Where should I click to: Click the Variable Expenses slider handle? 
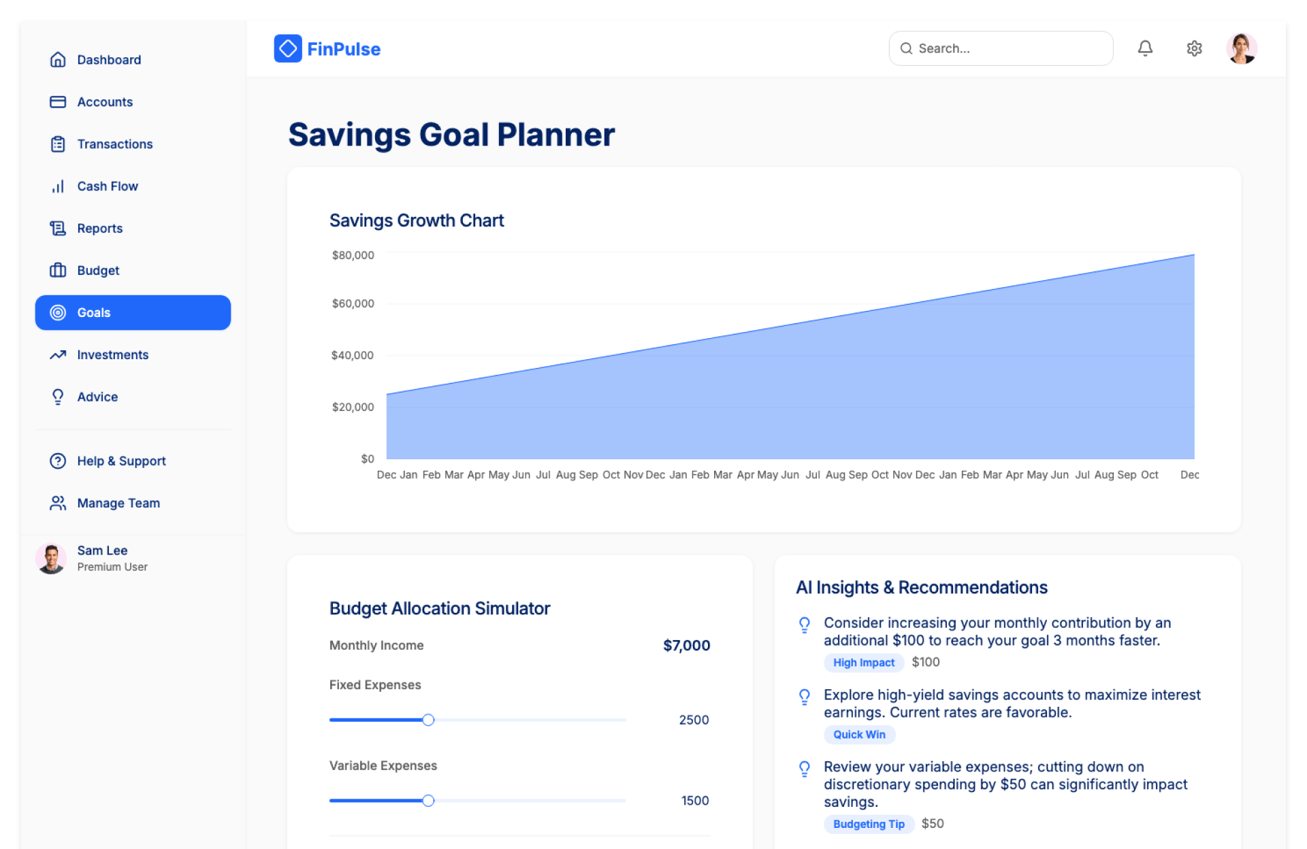428,801
